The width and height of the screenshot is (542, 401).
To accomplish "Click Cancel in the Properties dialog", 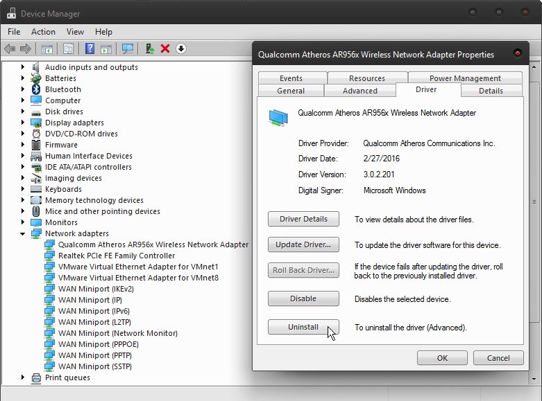I will click(x=498, y=358).
